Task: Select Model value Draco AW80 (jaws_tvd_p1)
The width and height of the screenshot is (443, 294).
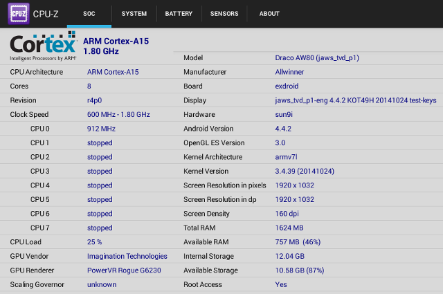Action: [x=317, y=58]
